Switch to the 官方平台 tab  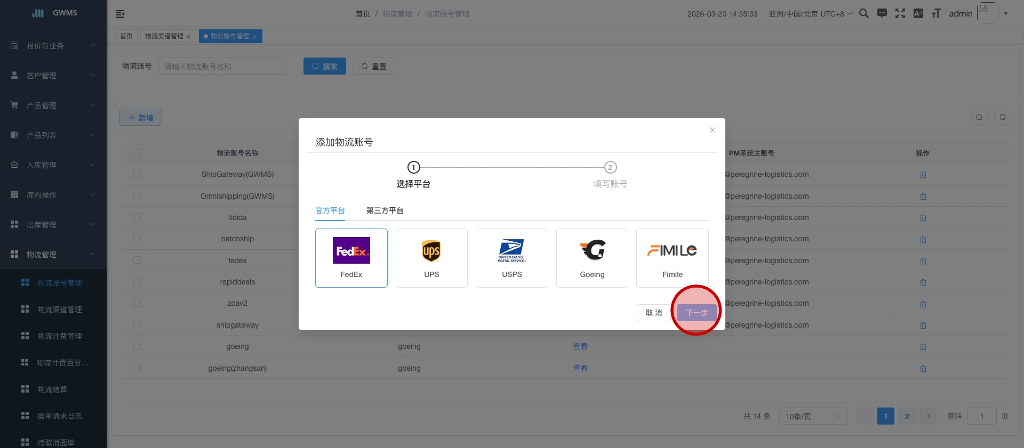tap(330, 210)
